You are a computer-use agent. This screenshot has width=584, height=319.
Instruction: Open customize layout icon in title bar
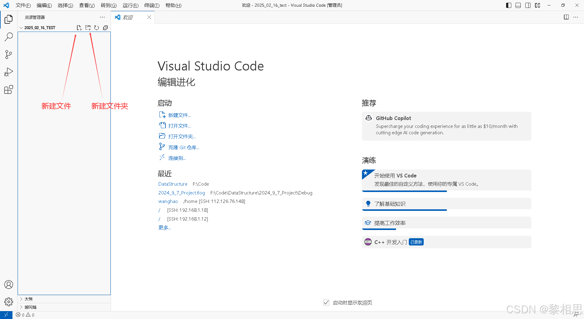pyautogui.click(x=537, y=5)
